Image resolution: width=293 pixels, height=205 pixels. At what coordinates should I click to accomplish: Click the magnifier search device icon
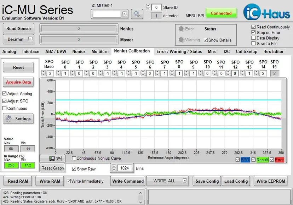(x=137, y=14)
